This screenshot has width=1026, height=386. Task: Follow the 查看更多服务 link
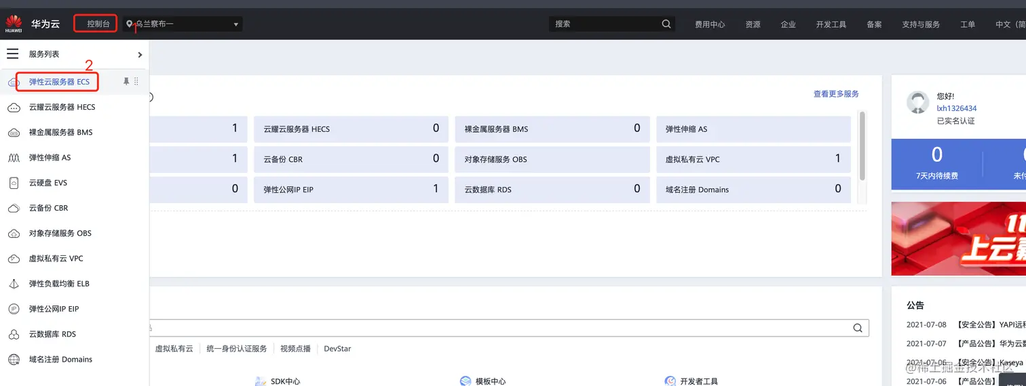click(x=836, y=94)
